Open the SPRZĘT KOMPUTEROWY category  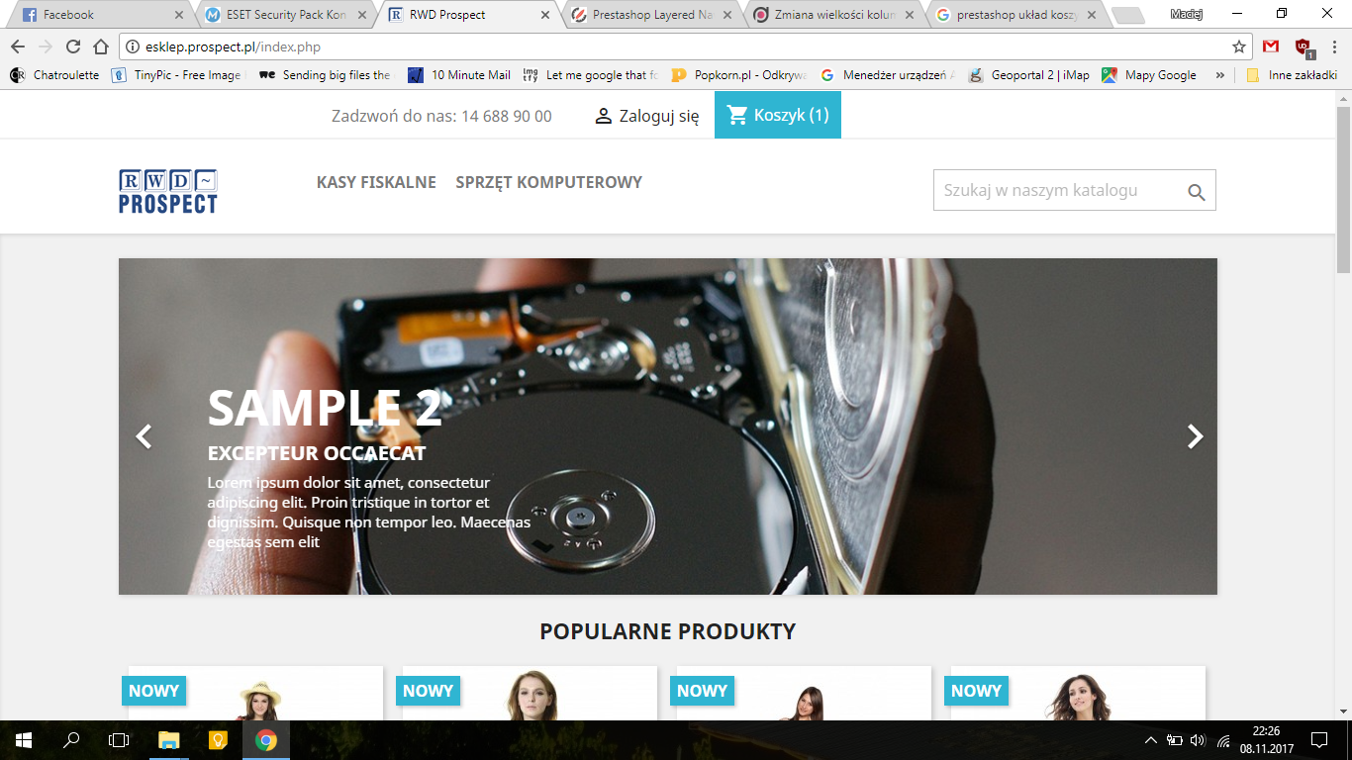pyautogui.click(x=549, y=182)
